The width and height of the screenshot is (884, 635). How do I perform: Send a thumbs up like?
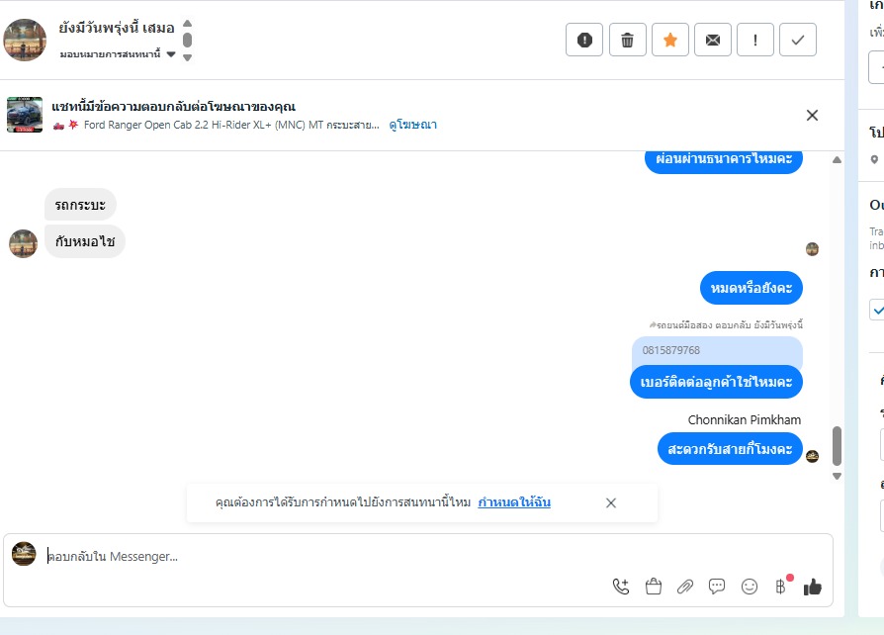tap(813, 587)
